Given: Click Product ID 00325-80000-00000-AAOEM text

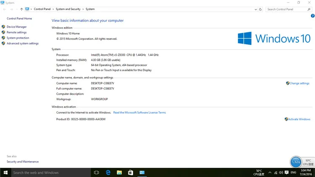Looking at the screenshot, I should (x=81, y=119).
